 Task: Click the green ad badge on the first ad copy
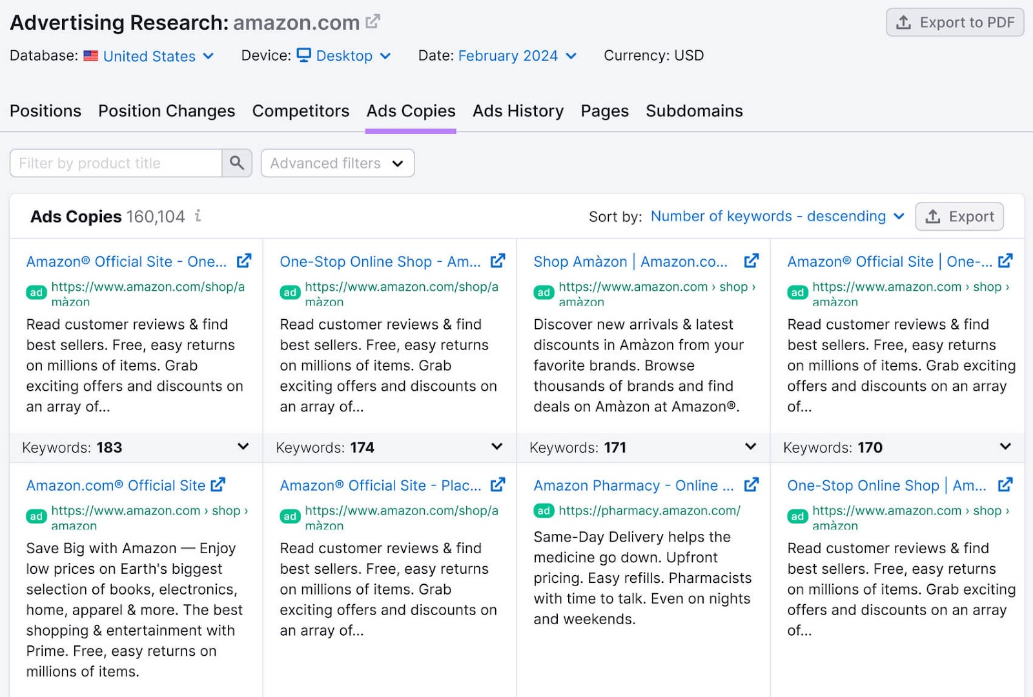37,292
